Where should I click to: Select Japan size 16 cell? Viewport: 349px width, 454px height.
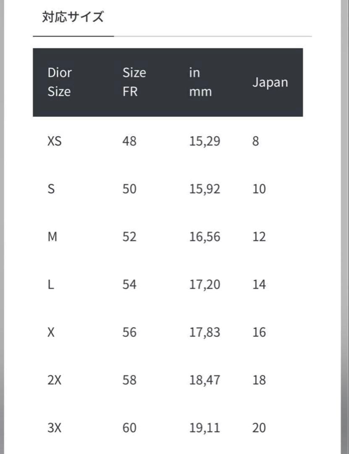(x=259, y=333)
